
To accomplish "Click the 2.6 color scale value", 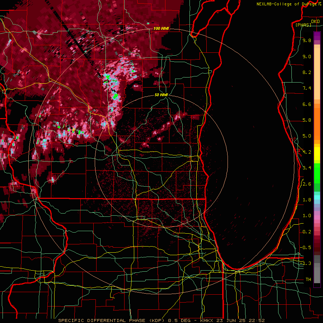I will tap(307, 184).
